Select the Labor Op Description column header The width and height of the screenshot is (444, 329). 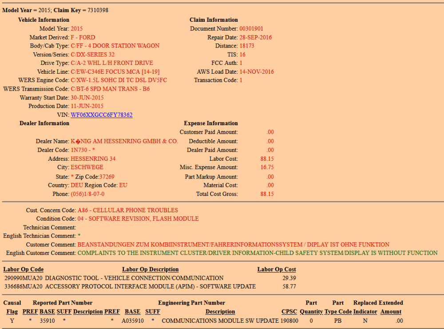point(150,270)
